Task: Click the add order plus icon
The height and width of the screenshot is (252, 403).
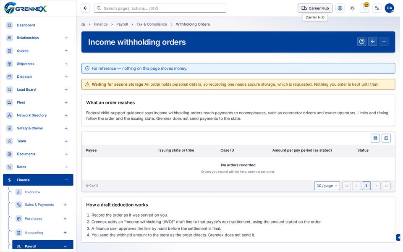Action: [384, 42]
